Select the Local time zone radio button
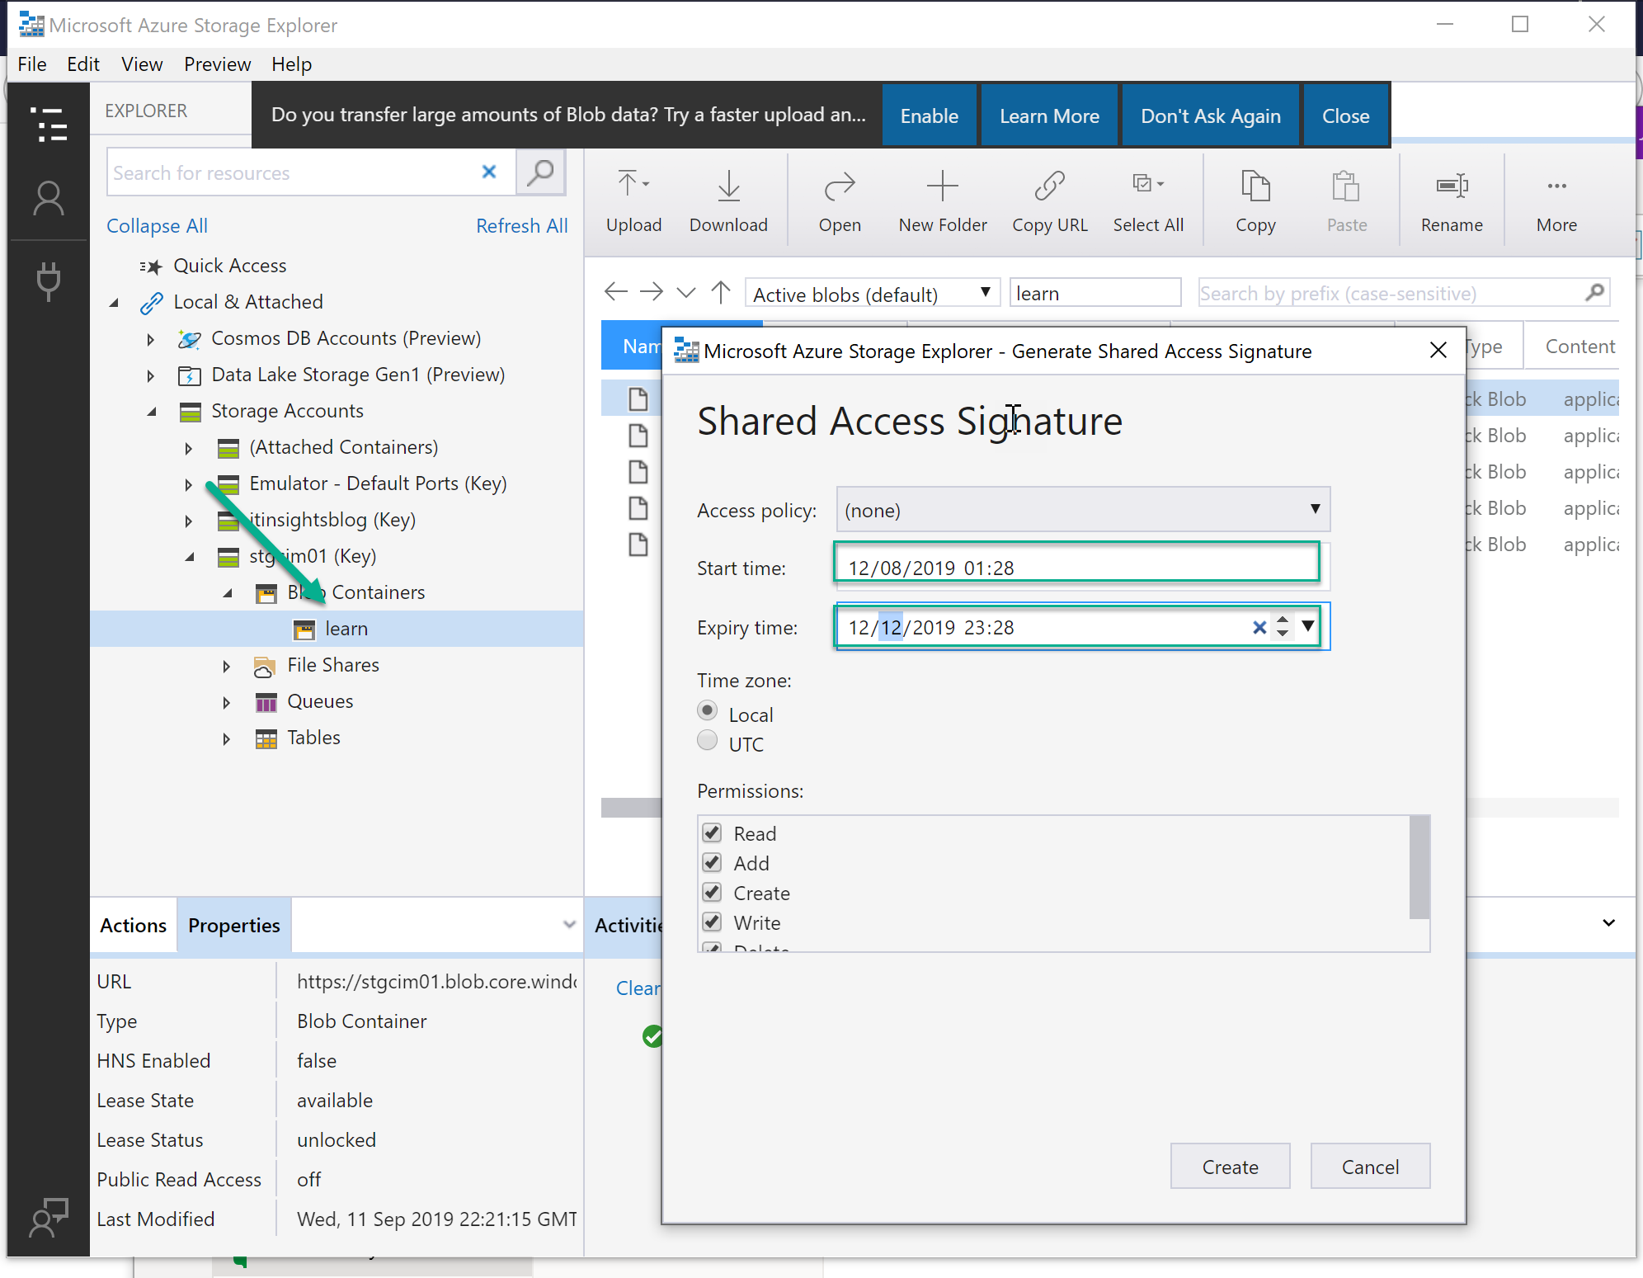1643x1278 pixels. (707, 711)
